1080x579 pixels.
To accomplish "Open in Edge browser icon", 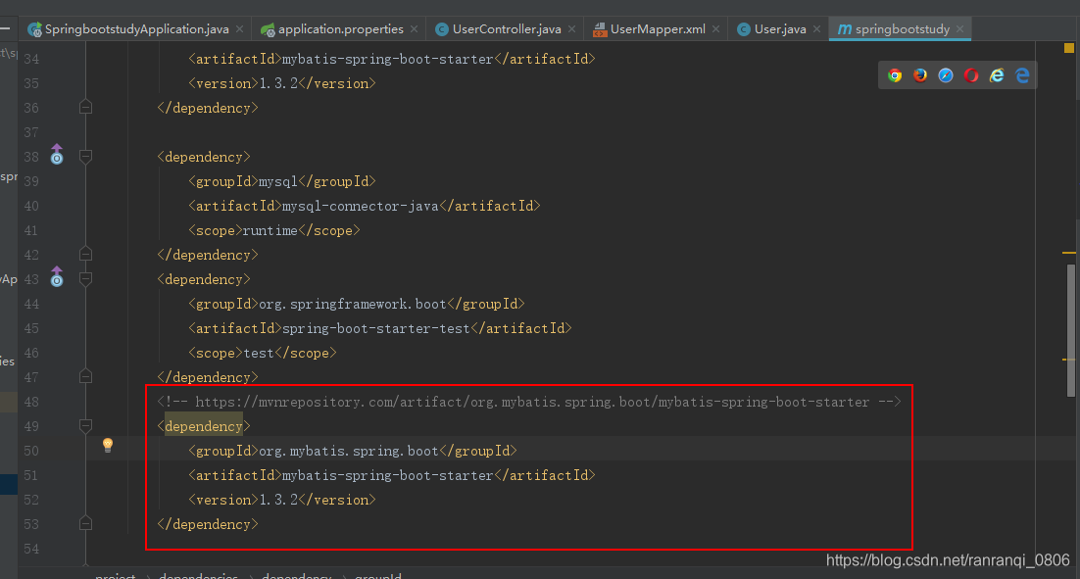I will (1022, 75).
